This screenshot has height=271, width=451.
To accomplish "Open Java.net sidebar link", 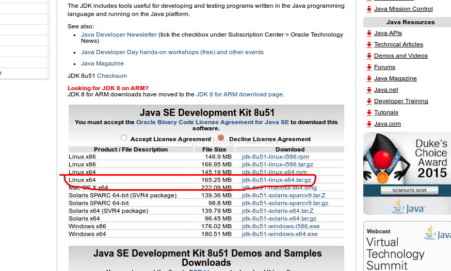I will (x=386, y=90).
